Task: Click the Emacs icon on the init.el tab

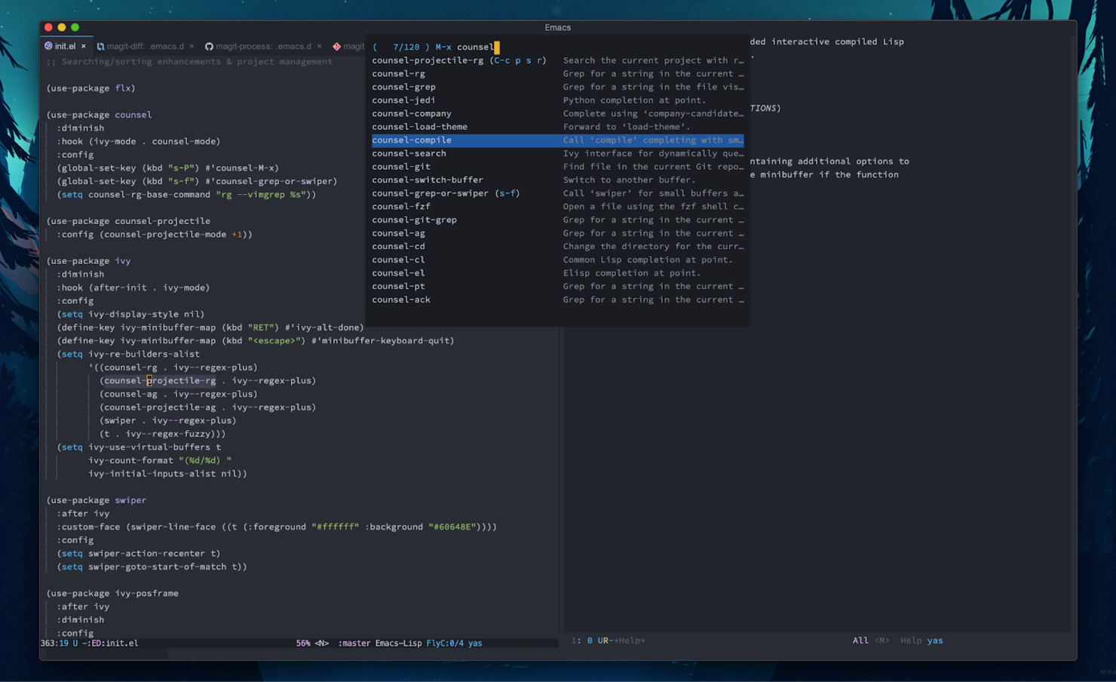Action: [x=48, y=46]
